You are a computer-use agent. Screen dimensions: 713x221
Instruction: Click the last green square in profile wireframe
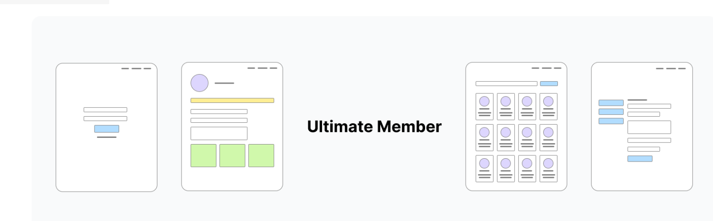(261, 155)
